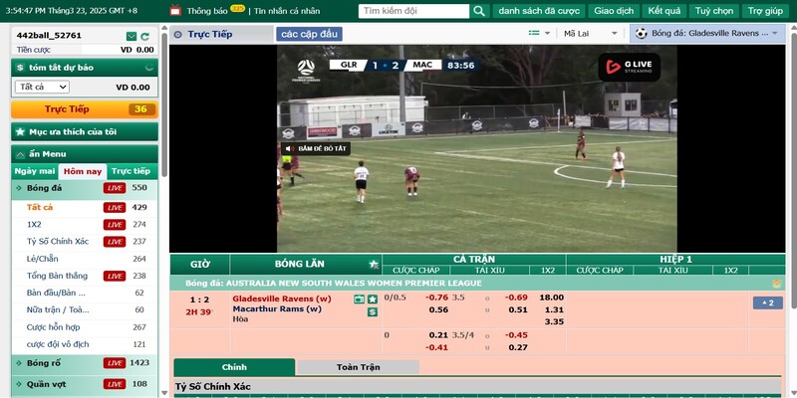Click the orange Trực Tiếp 36 button
Image resolution: width=797 pixels, height=398 pixels.
pyautogui.click(x=85, y=109)
